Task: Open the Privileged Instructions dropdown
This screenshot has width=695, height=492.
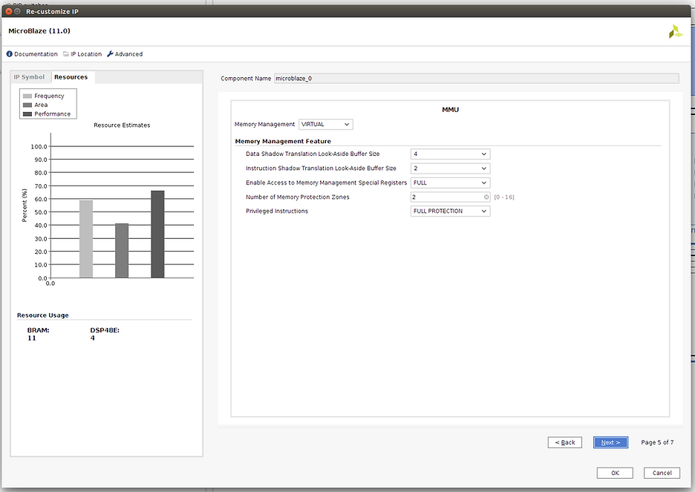Action: tap(450, 211)
